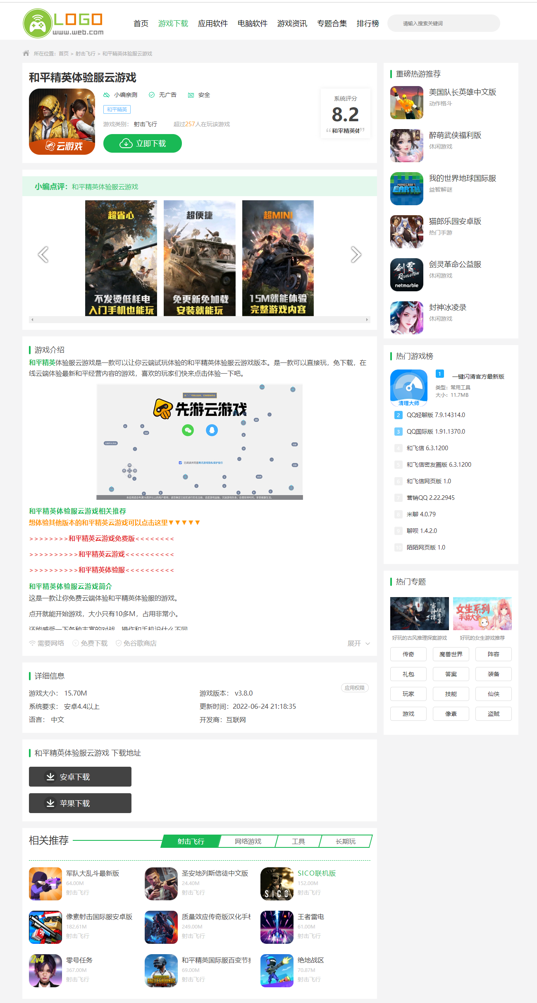Click the 小编亲测 badge icon
537x1003 pixels.
107,95
